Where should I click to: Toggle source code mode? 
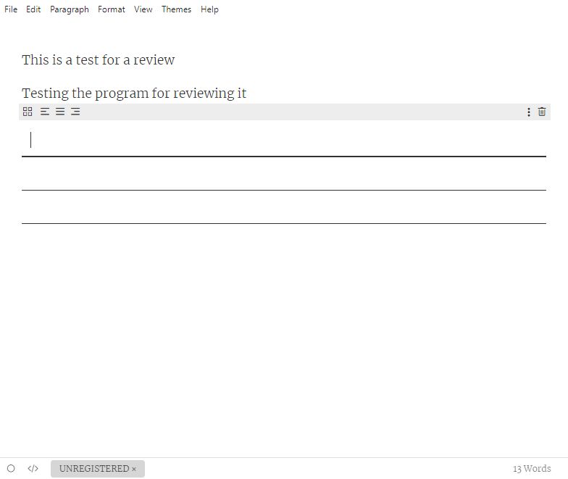click(x=33, y=468)
